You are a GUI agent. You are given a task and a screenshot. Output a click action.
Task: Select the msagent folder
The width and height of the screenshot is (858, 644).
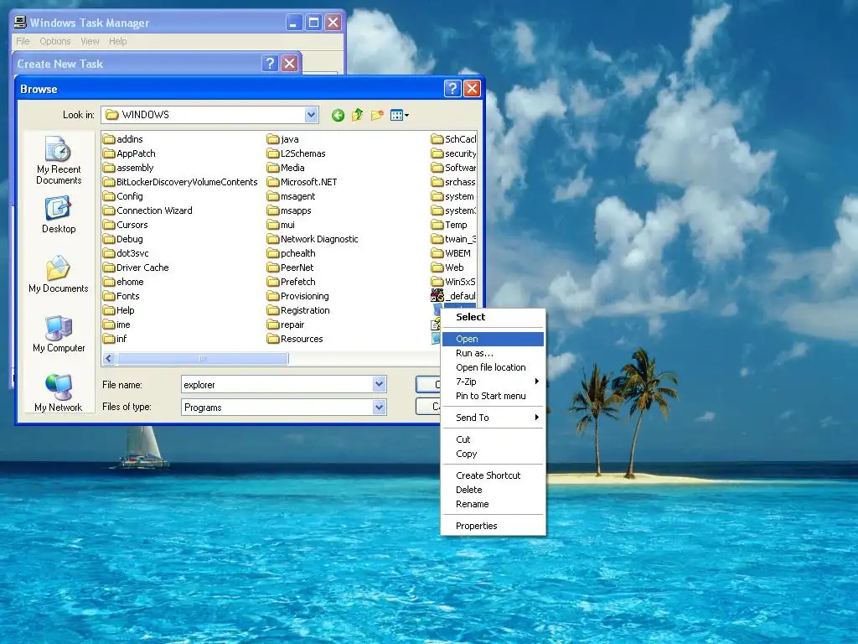(291, 196)
